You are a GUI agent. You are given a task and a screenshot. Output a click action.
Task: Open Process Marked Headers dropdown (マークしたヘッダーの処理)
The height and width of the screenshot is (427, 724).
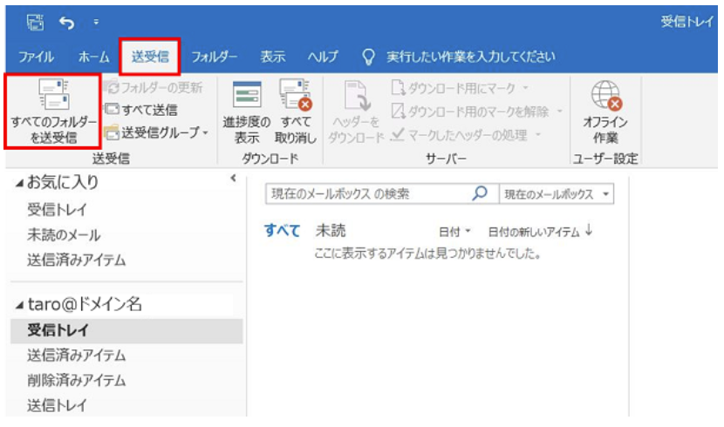[x=466, y=135]
